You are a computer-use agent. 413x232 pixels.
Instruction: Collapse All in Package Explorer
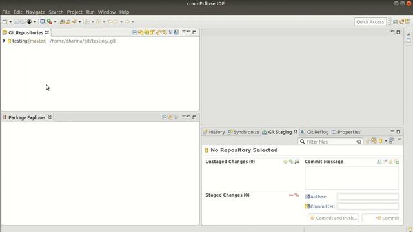[164, 117]
